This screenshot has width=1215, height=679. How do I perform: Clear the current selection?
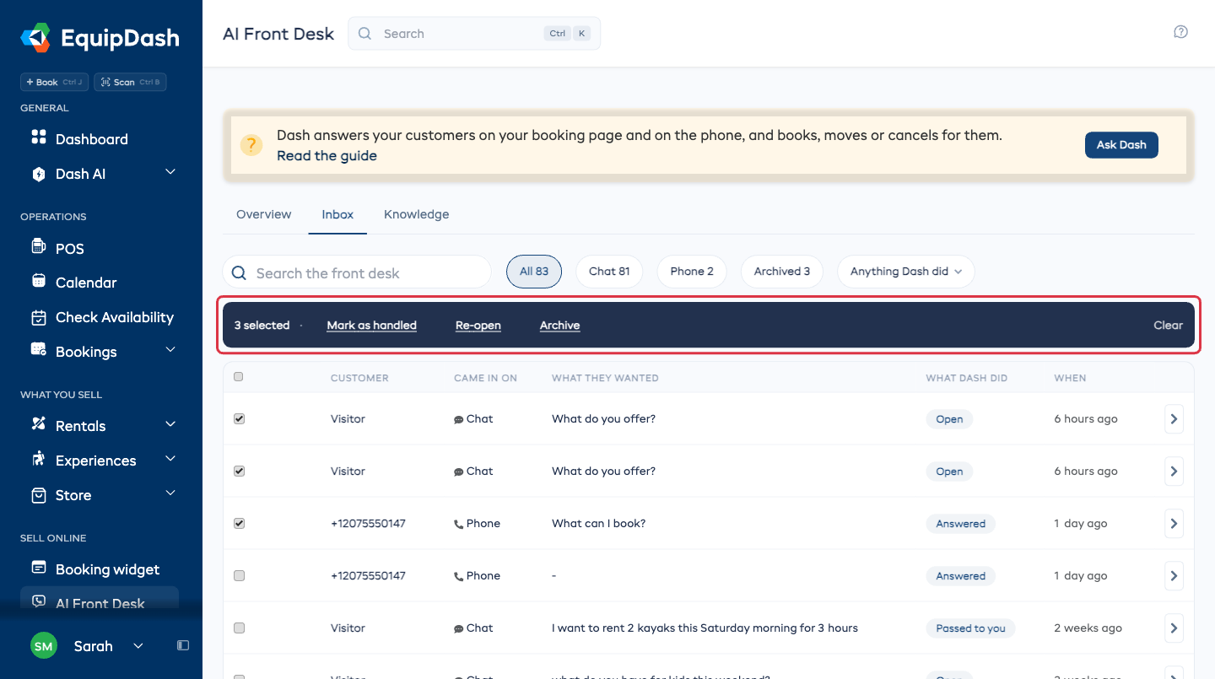(x=1169, y=326)
